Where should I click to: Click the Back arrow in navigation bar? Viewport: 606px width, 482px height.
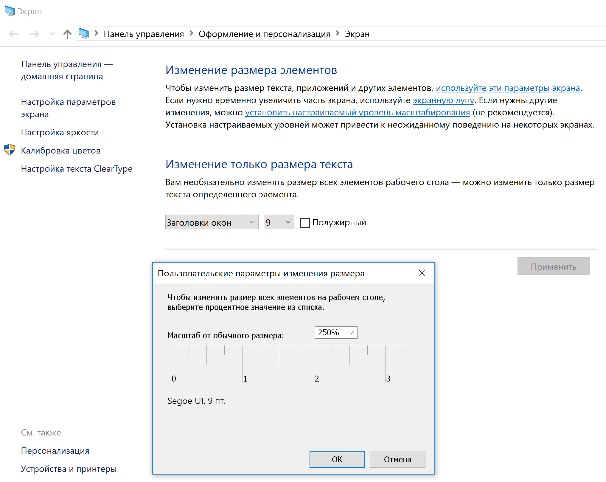point(13,34)
